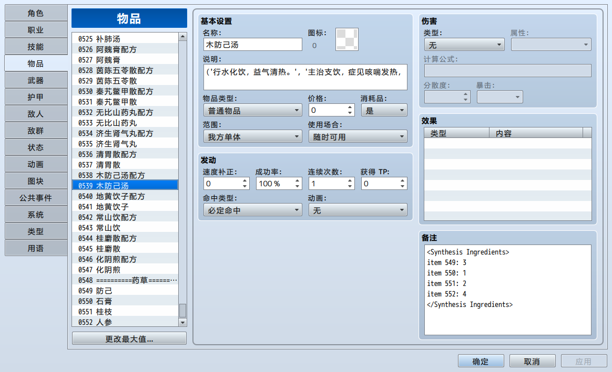Click the 速度补正 value field
Screen dimensions: 612x372
coord(227,184)
